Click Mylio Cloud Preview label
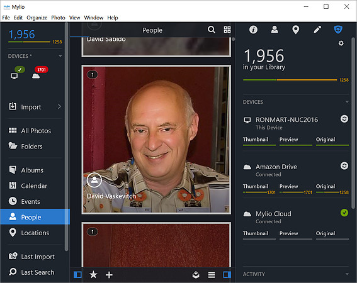 [x=288, y=233]
